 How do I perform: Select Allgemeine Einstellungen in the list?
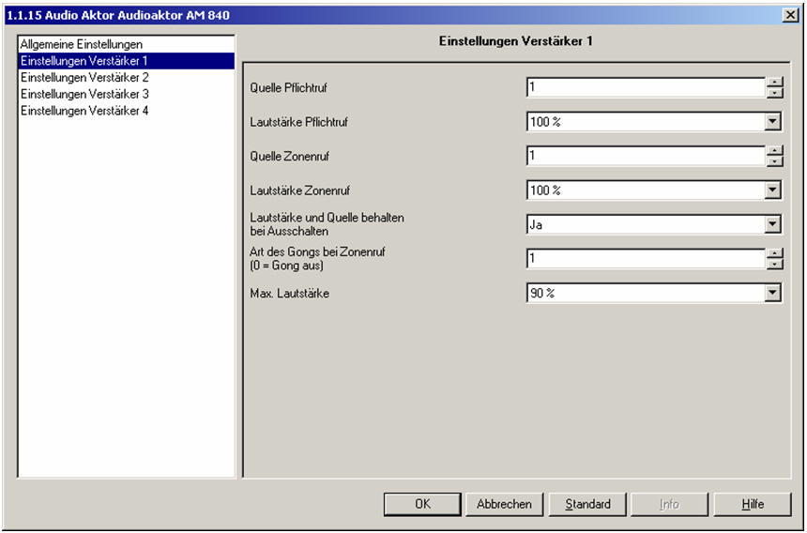[x=82, y=44]
